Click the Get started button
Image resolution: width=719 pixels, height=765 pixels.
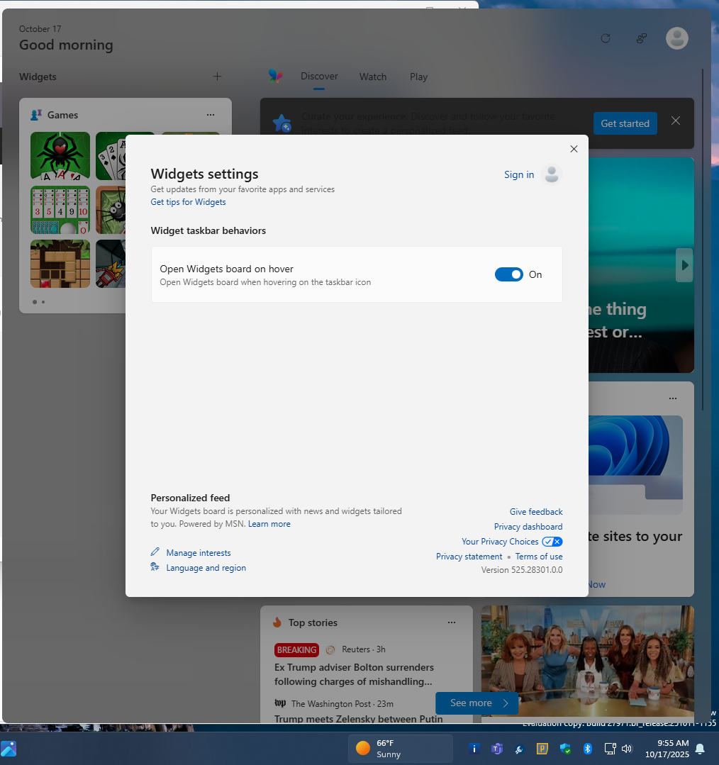[x=625, y=123]
